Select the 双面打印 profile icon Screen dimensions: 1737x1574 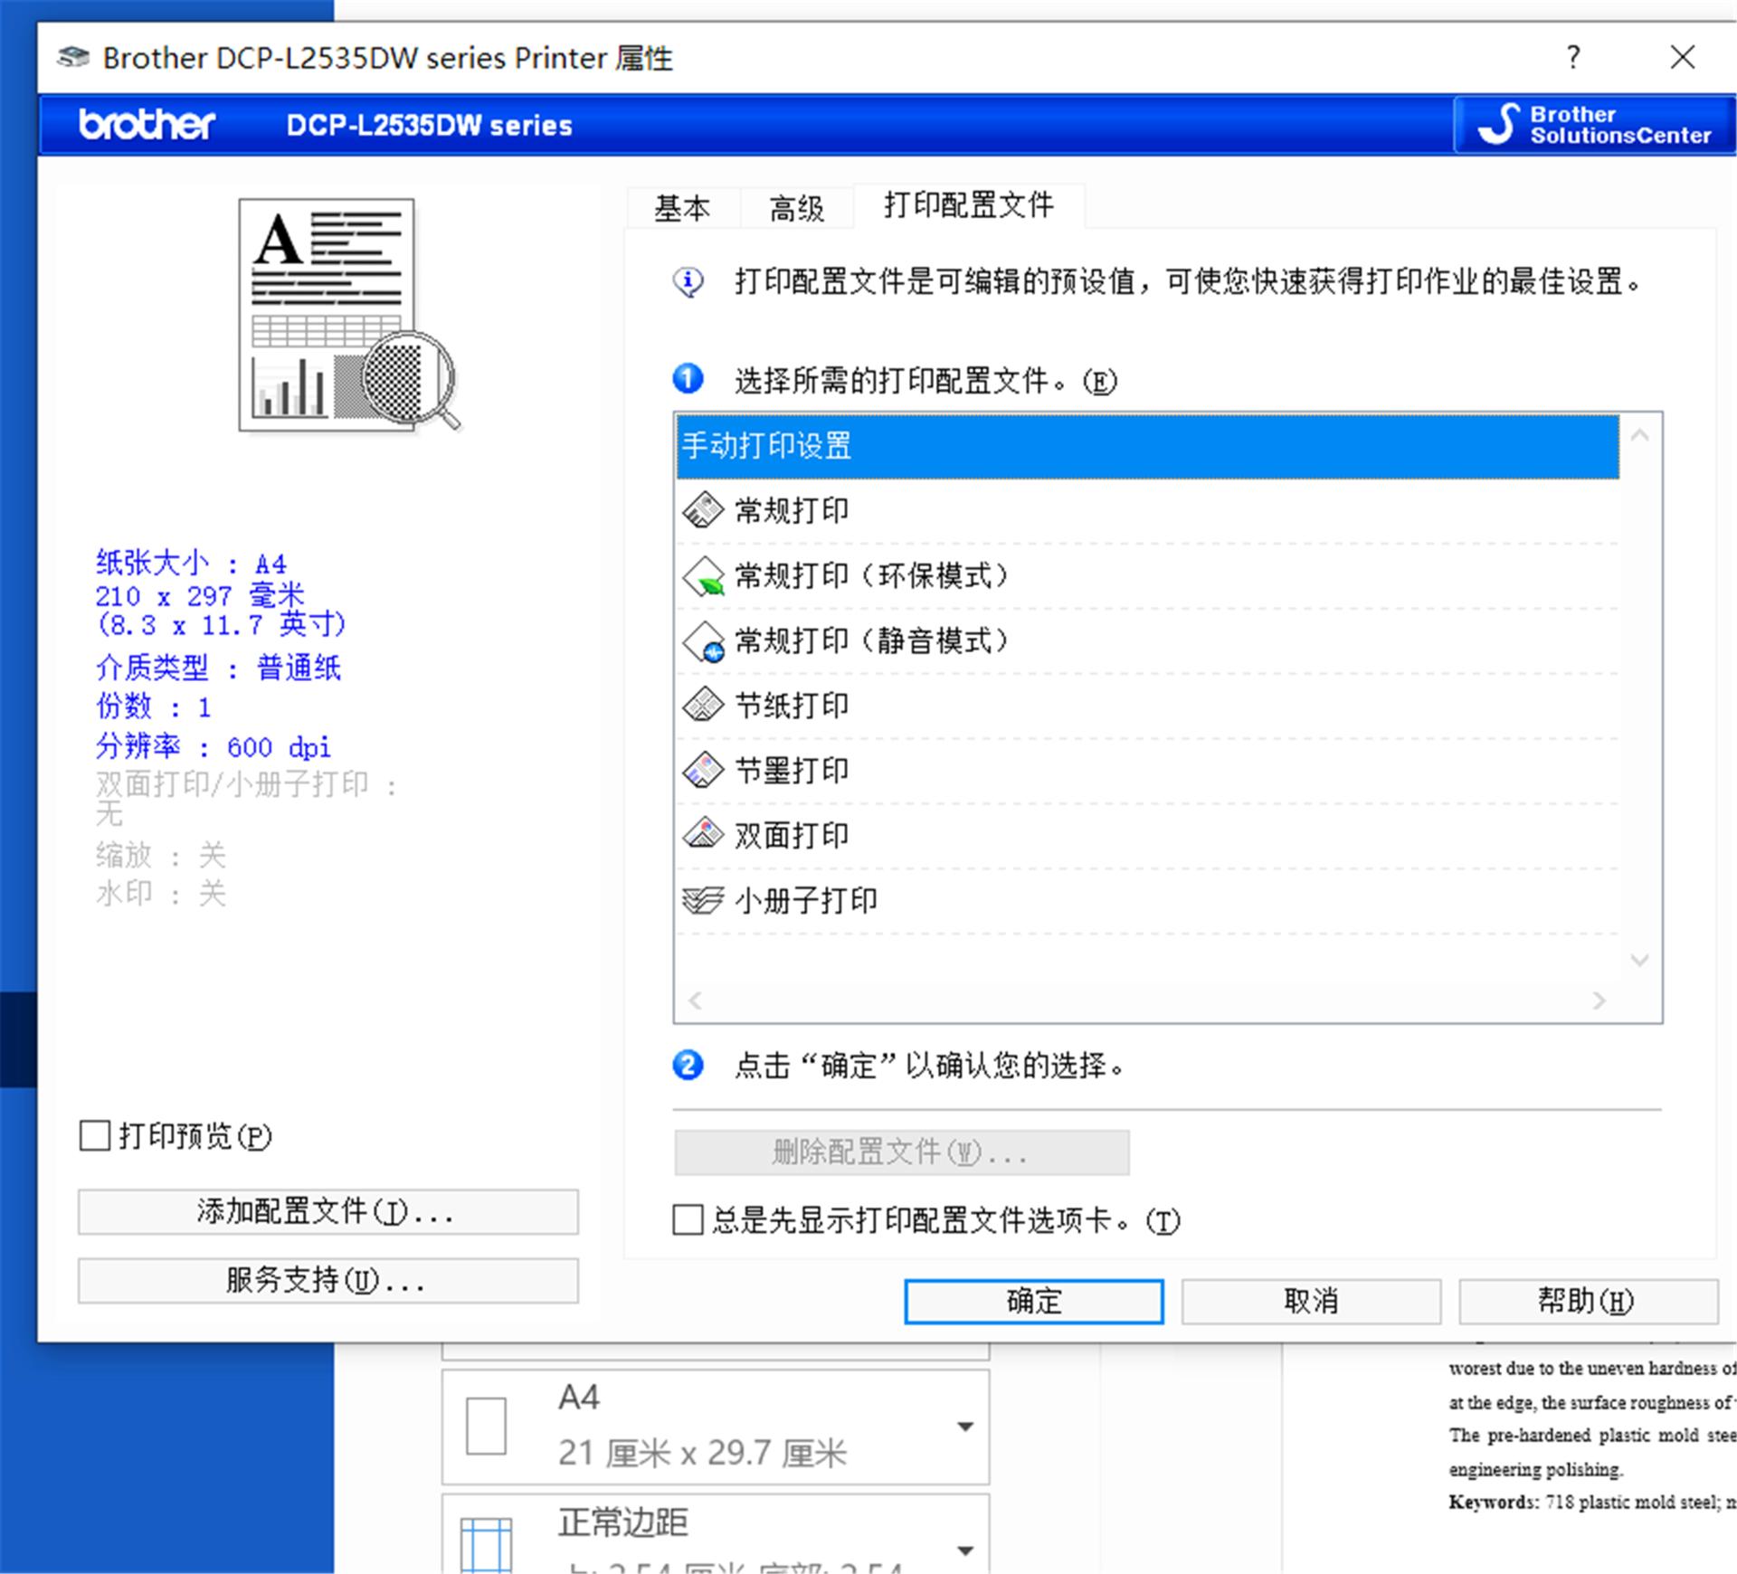703,834
